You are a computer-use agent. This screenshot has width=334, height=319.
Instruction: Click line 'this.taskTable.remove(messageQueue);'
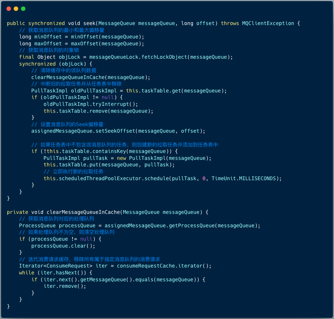point(98,111)
